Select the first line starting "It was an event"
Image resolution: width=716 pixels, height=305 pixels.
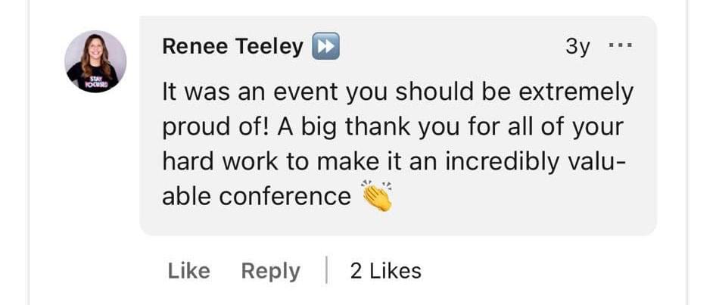tap(397, 92)
